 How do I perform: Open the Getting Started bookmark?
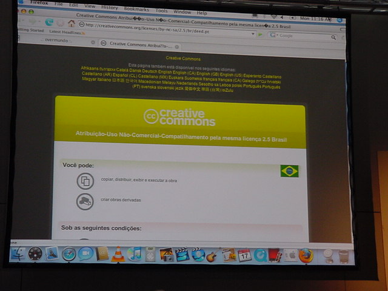[31, 30]
